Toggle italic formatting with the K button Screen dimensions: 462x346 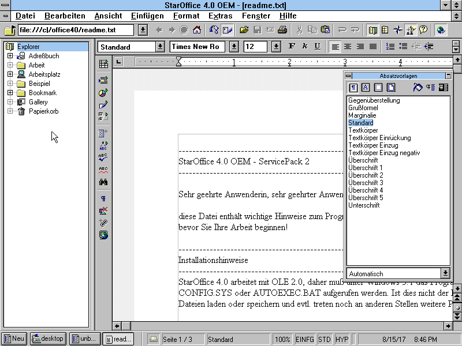pos(305,47)
